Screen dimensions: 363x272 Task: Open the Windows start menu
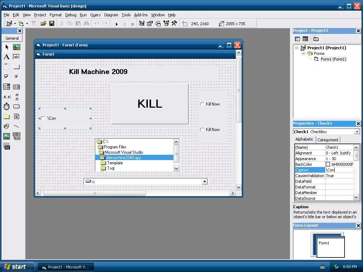[17, 267]
